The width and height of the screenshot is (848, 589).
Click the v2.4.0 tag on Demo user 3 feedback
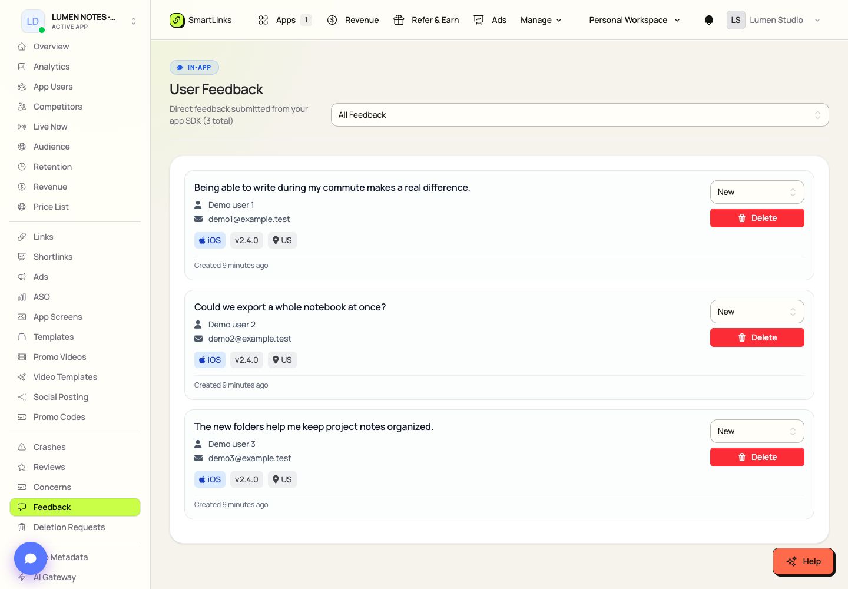point(246,479)
